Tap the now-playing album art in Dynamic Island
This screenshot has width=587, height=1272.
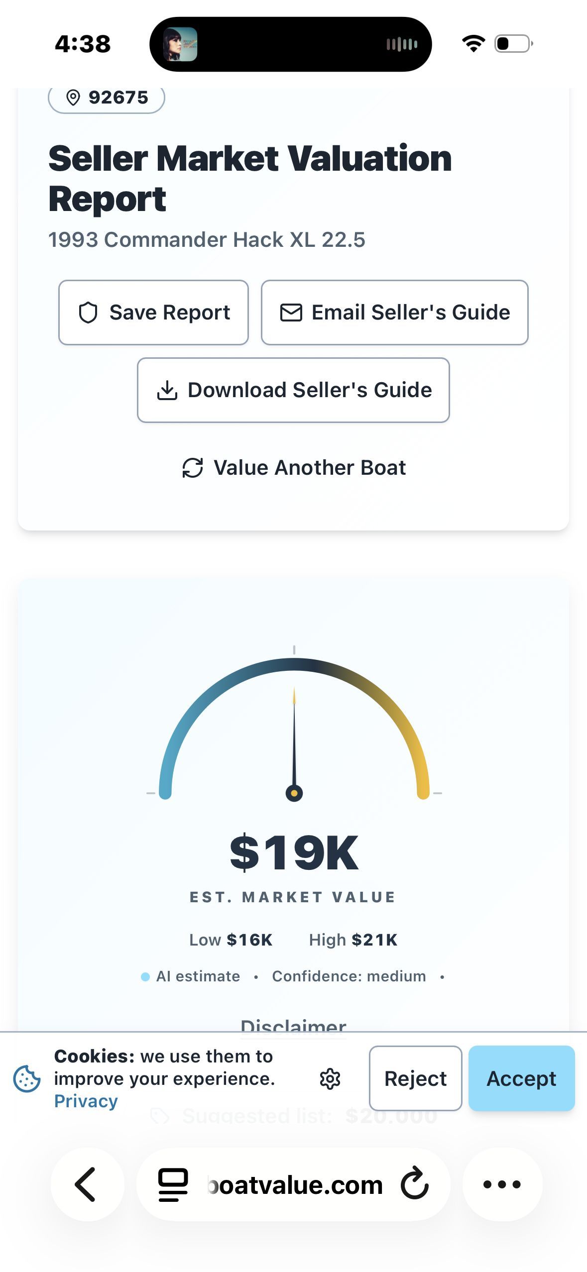coord(180,44)
